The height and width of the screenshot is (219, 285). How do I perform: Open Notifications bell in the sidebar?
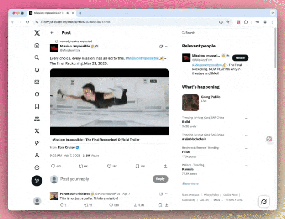click(37, 70)
